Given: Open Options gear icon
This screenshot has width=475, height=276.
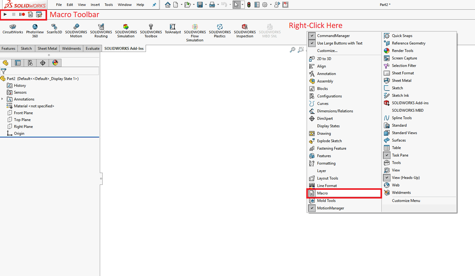Looking at the screenshot, I should 265,5.
